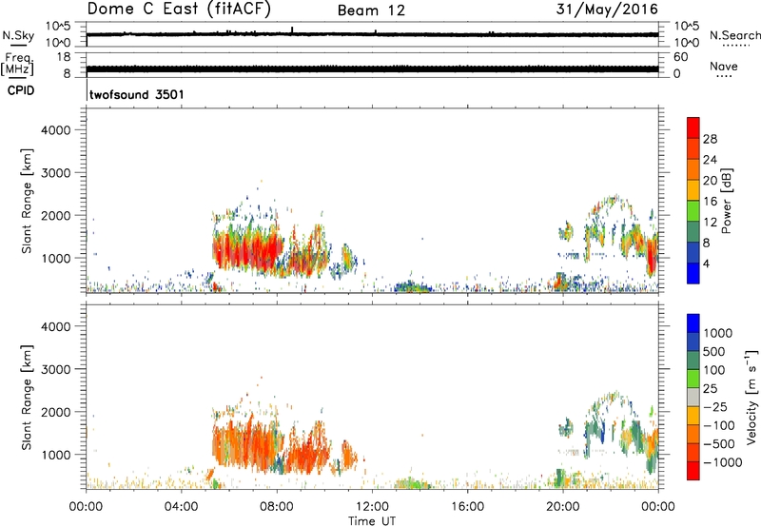
Task: Click the gray segment of Velocity colorbar
Action: coord(693,397)
